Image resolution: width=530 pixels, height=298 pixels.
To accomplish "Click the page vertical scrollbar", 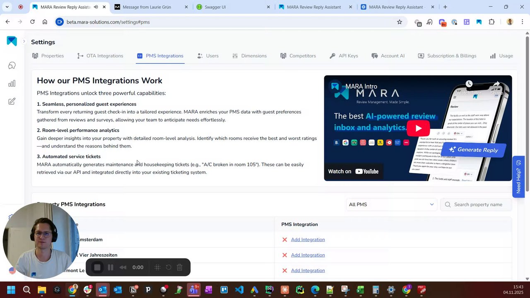I will click(527, 114).
